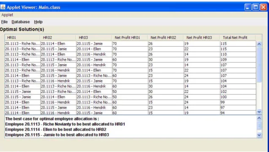This screenshot has height=152, width=269.
Task: Click HR02 cell in the row totaling 109
Action: click(58, 60)
